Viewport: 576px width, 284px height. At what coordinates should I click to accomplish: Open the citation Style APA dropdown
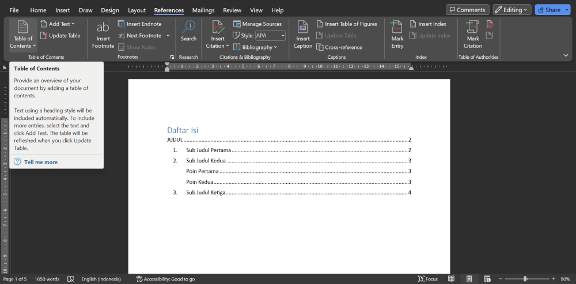pyautogui.click(x=270, y=36)
